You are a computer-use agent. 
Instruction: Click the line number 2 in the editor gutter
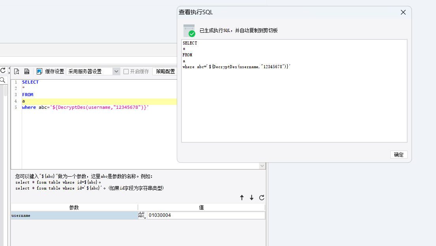pos(16,88)
